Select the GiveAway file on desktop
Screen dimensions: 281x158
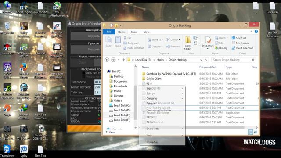pyautogui.click(x=272, y=8)
